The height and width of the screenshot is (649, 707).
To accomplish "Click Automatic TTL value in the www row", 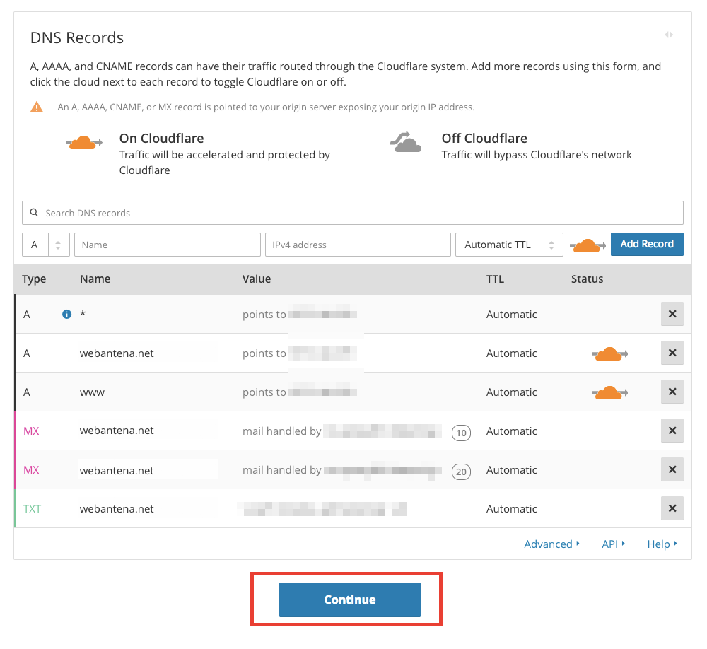I will 511,392.
